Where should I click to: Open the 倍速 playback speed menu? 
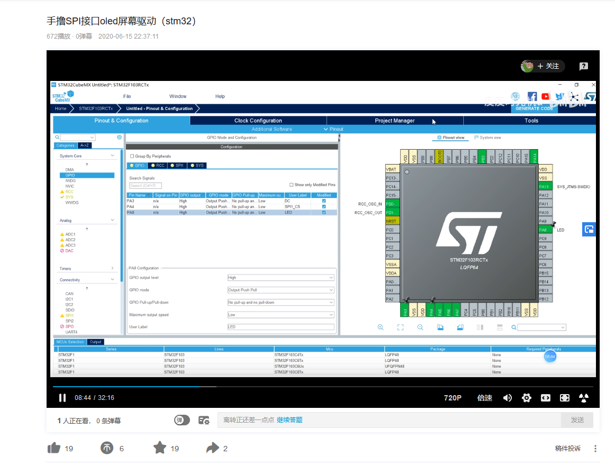pos(484,398)
